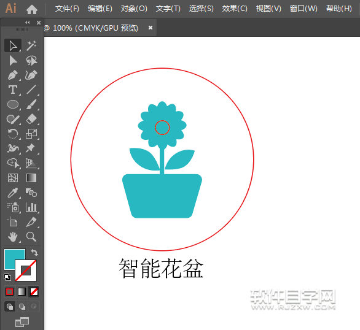360x330 pixels.
Task: Select the Eyedropper tool
Action: pos(13,193)
